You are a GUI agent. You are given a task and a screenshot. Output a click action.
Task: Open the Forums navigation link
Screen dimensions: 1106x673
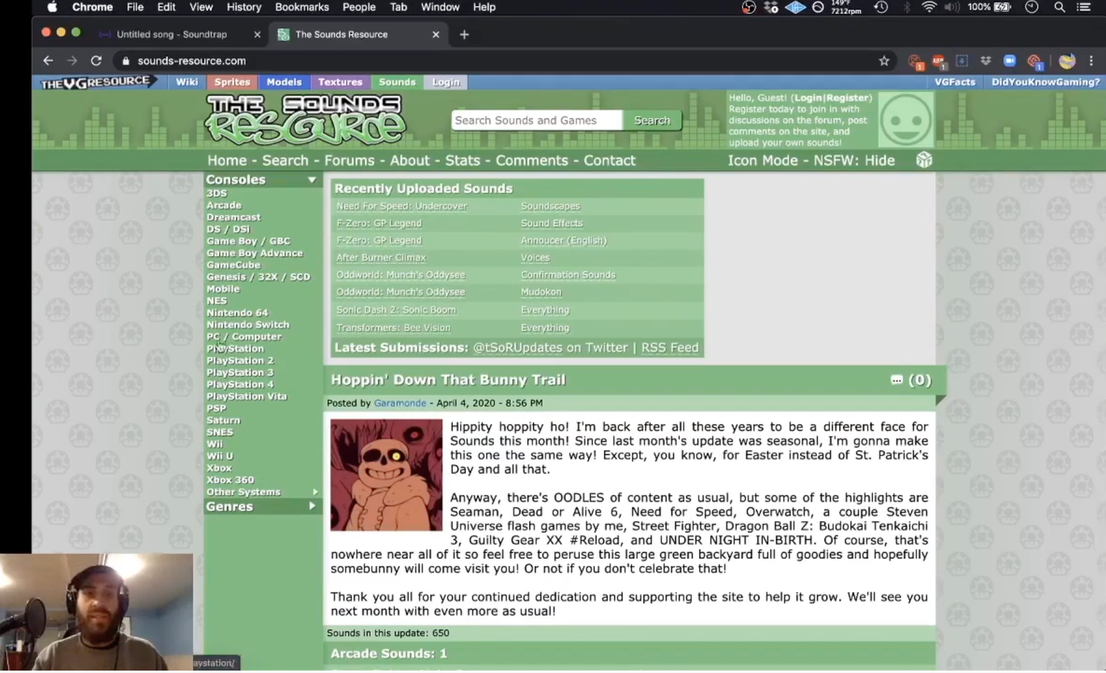(x=349, y=160)
